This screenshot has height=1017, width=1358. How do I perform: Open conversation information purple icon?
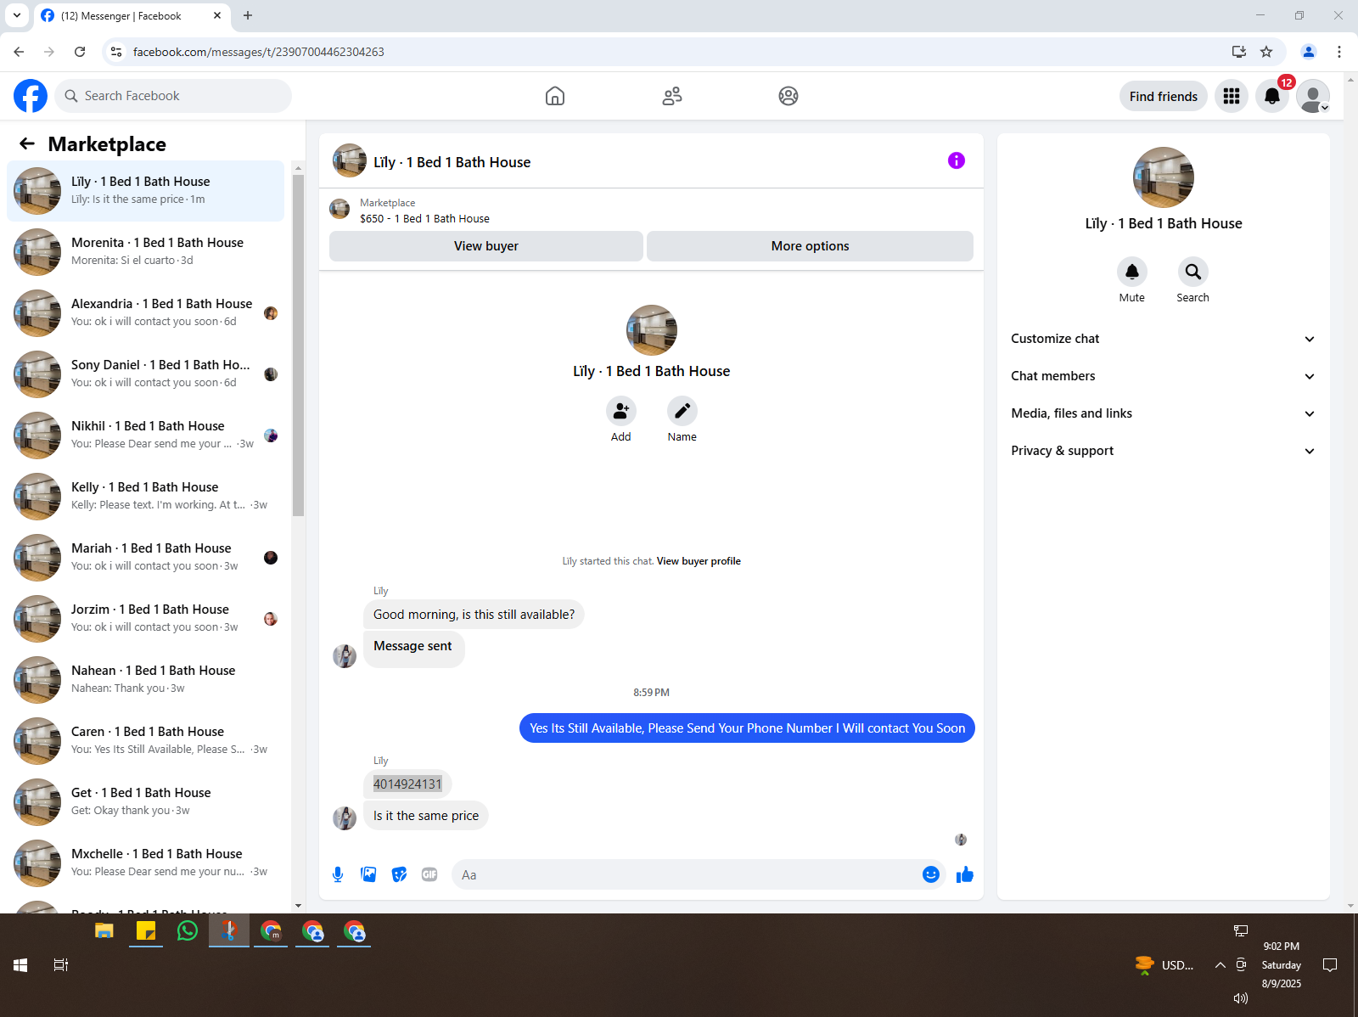click(x=957, y=160)
